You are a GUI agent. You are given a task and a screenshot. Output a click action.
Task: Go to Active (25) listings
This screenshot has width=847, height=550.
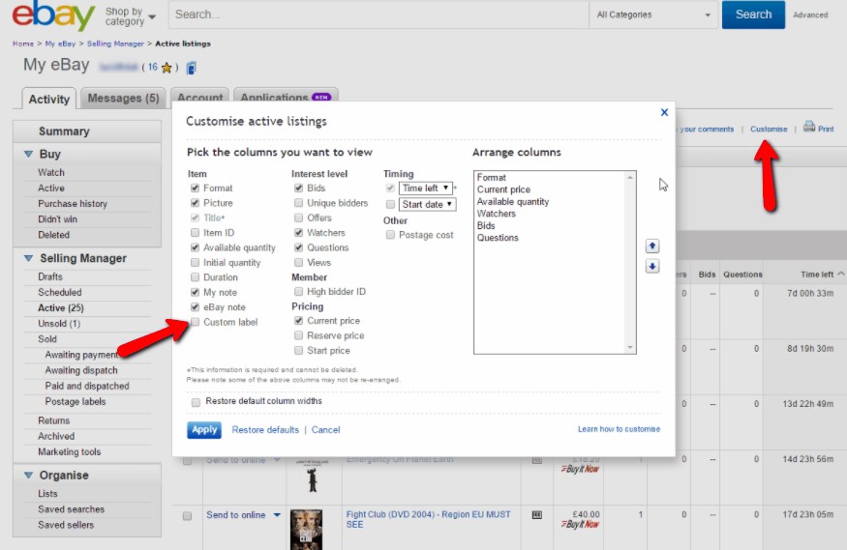(60, 308)
